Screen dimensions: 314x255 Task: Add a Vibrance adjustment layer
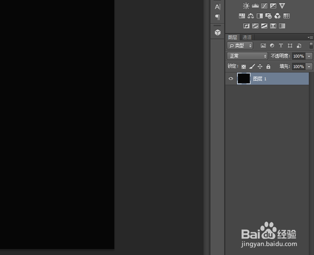[282, 6]
